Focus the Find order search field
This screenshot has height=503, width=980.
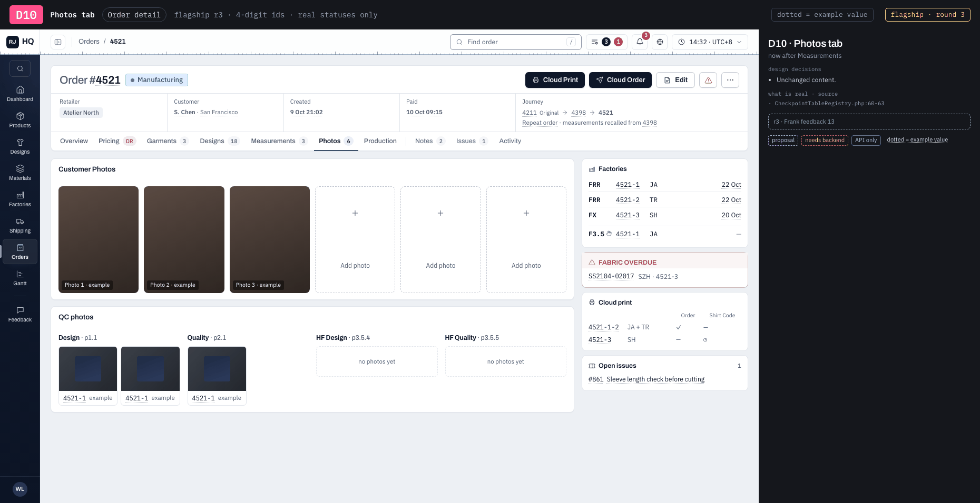tap(515, 42)
